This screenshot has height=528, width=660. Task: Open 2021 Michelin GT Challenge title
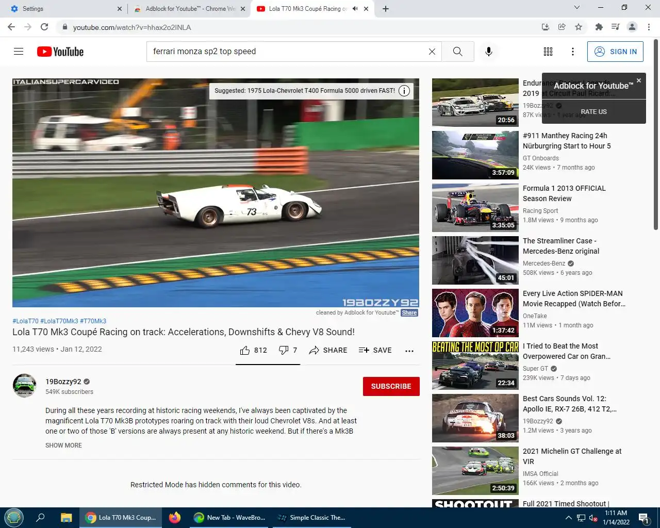(572, 456)
